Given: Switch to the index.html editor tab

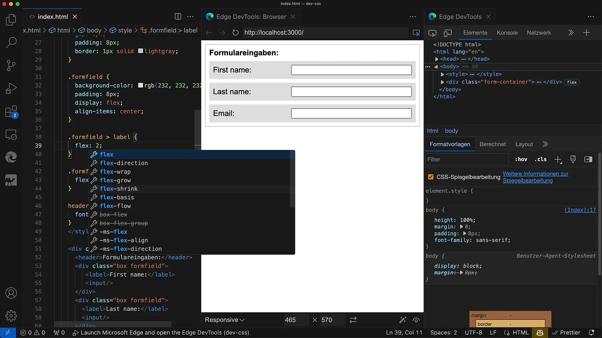Looking at the screenshot, I should 52,17.
